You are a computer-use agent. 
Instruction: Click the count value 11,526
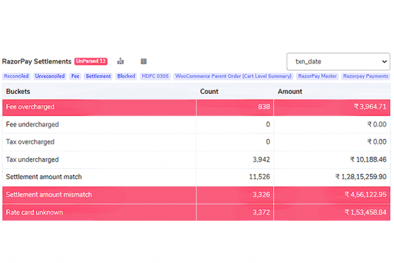pyautogui.click(x=260, y=177)
